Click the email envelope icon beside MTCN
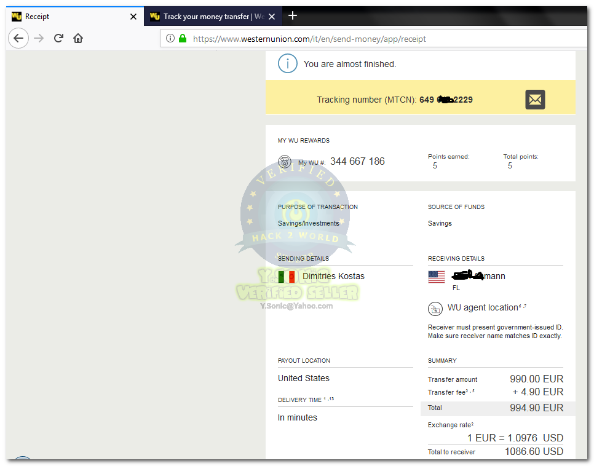594x466 pixels. point(535,100)
